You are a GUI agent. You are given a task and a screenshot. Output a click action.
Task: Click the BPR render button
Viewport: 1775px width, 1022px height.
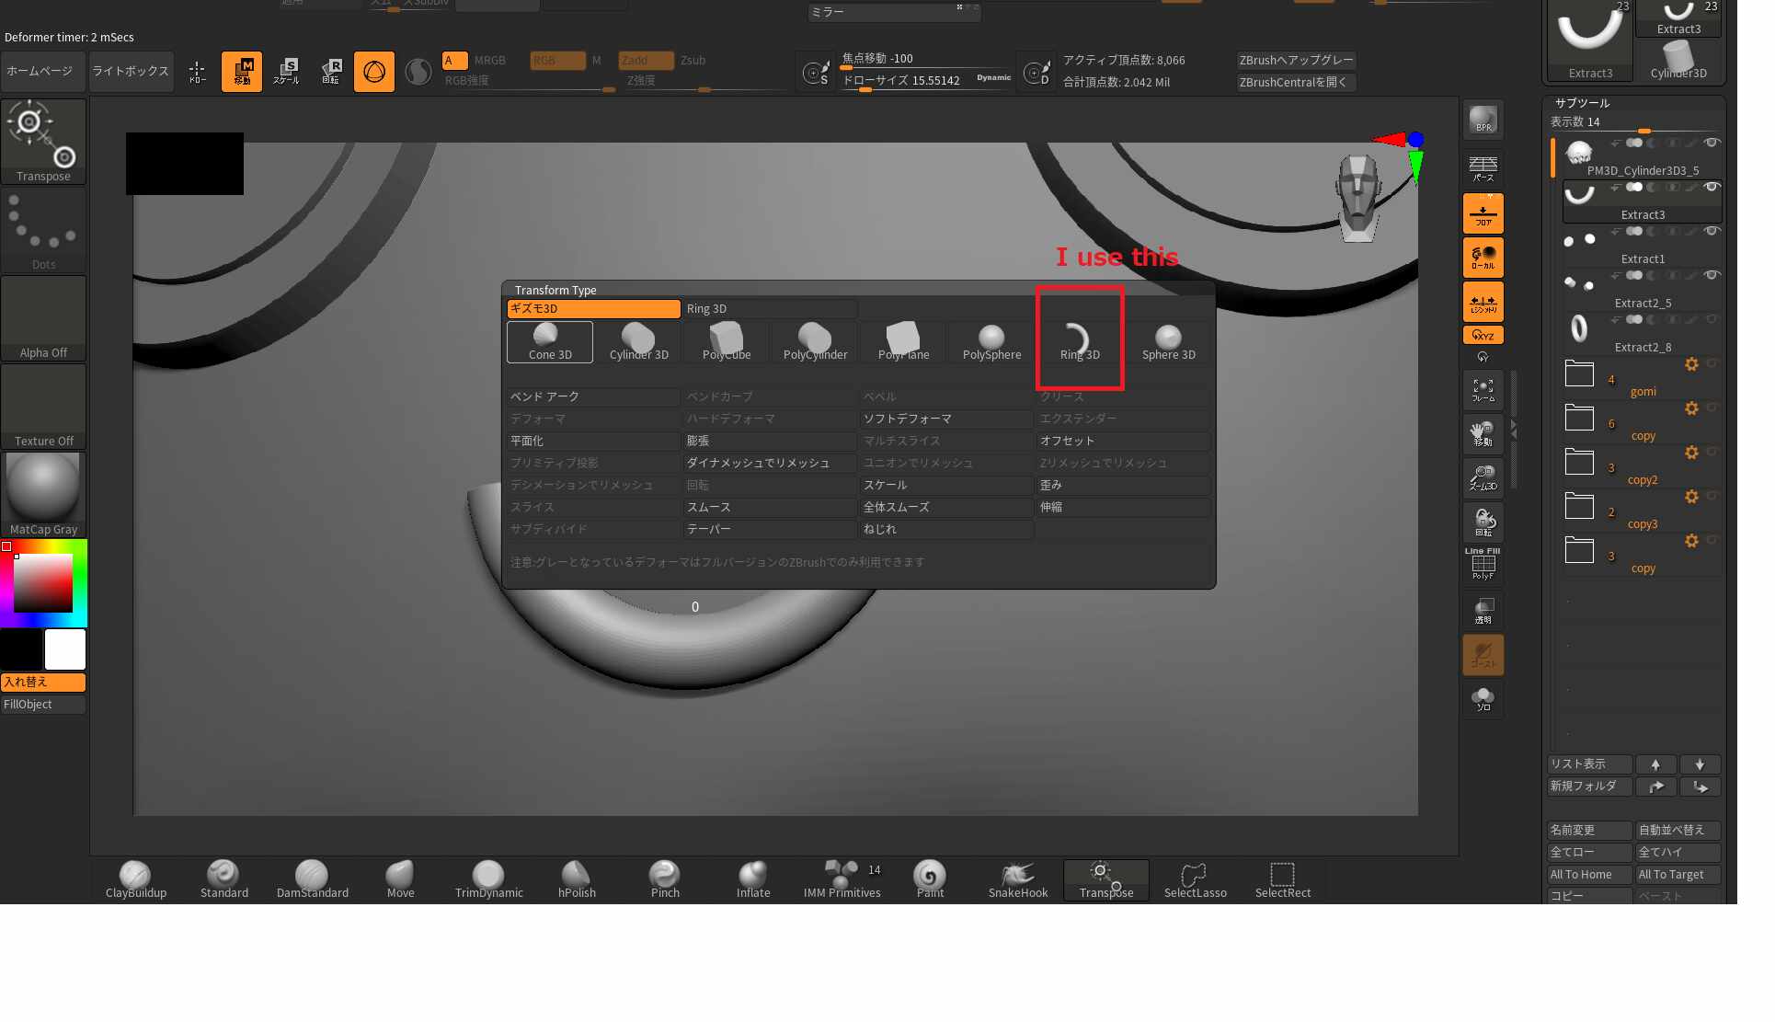coord(1483,120)
